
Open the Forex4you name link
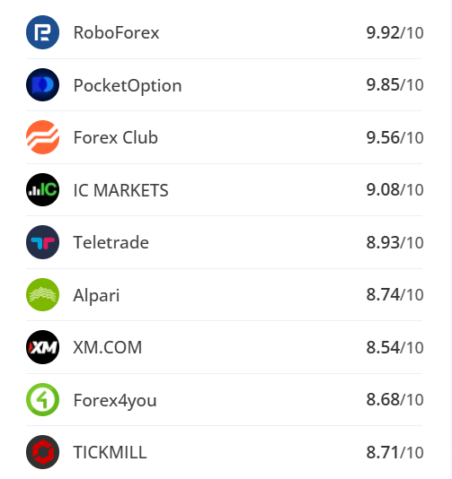(115, 400)
